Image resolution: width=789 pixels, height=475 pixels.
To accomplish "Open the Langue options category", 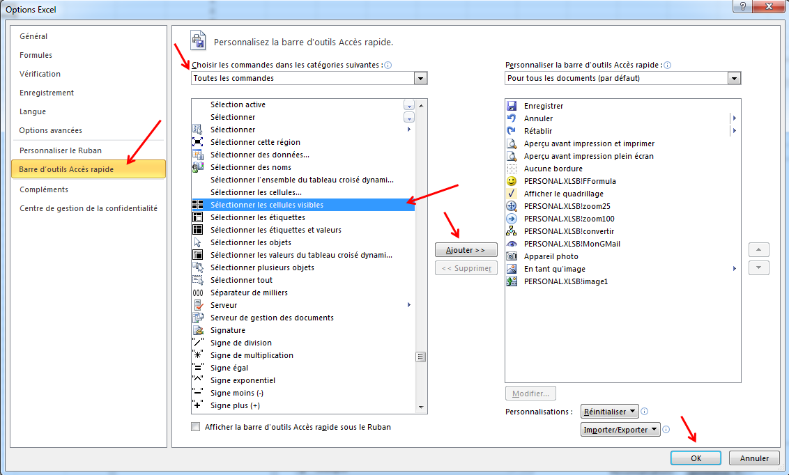I will coord(33,111).
